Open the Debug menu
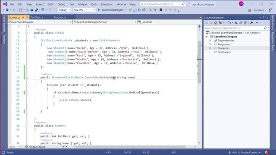This screenshot has width=276, height=155. (x=61, y=4)
